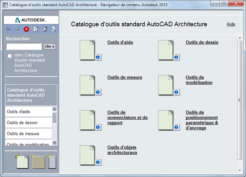Open the Aide help link

(x=231, y=24)
